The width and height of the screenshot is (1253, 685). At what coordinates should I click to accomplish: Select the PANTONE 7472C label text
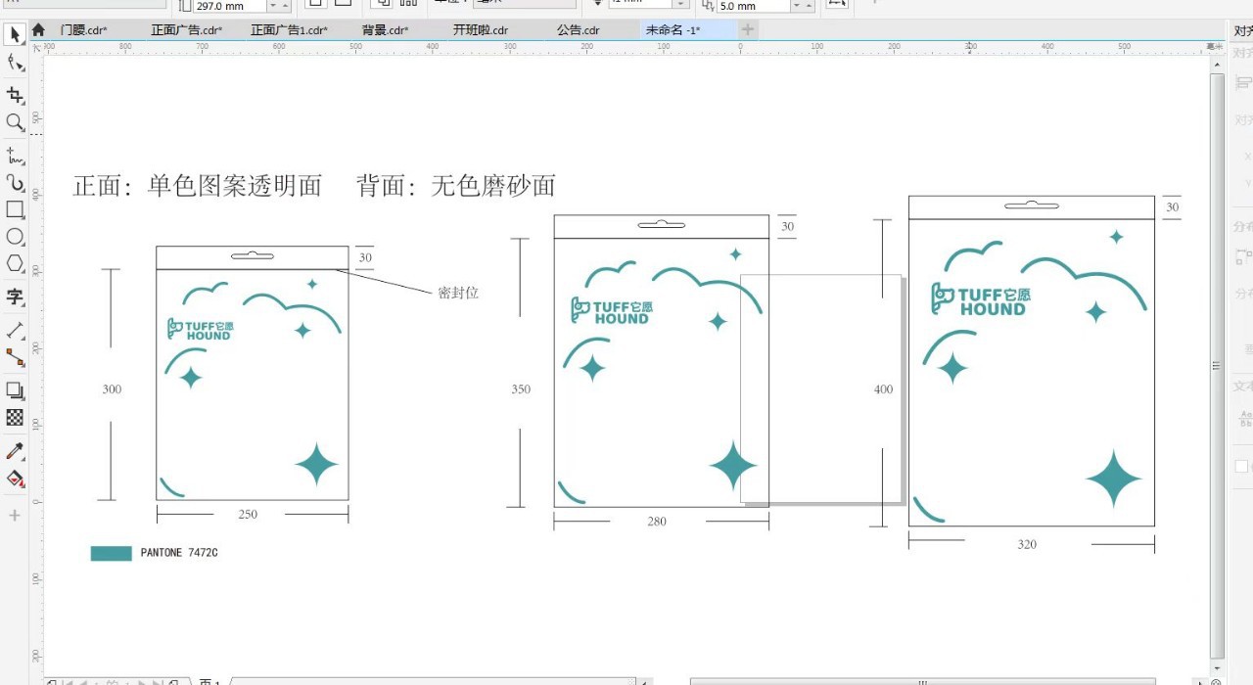click(179, 553)
